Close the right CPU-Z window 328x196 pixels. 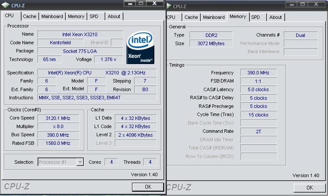point(316,4)
